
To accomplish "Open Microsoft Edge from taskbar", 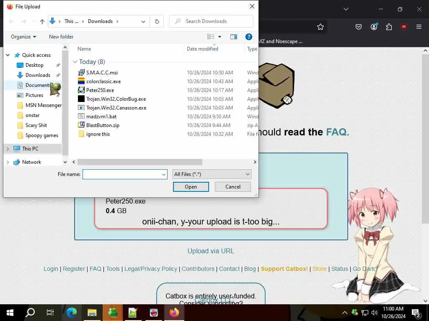I will (72, 313).
